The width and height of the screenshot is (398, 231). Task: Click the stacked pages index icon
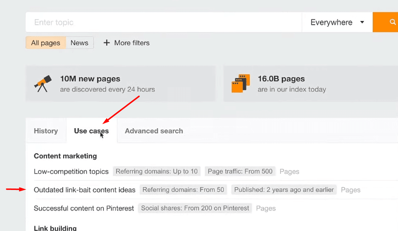point(241,84)
